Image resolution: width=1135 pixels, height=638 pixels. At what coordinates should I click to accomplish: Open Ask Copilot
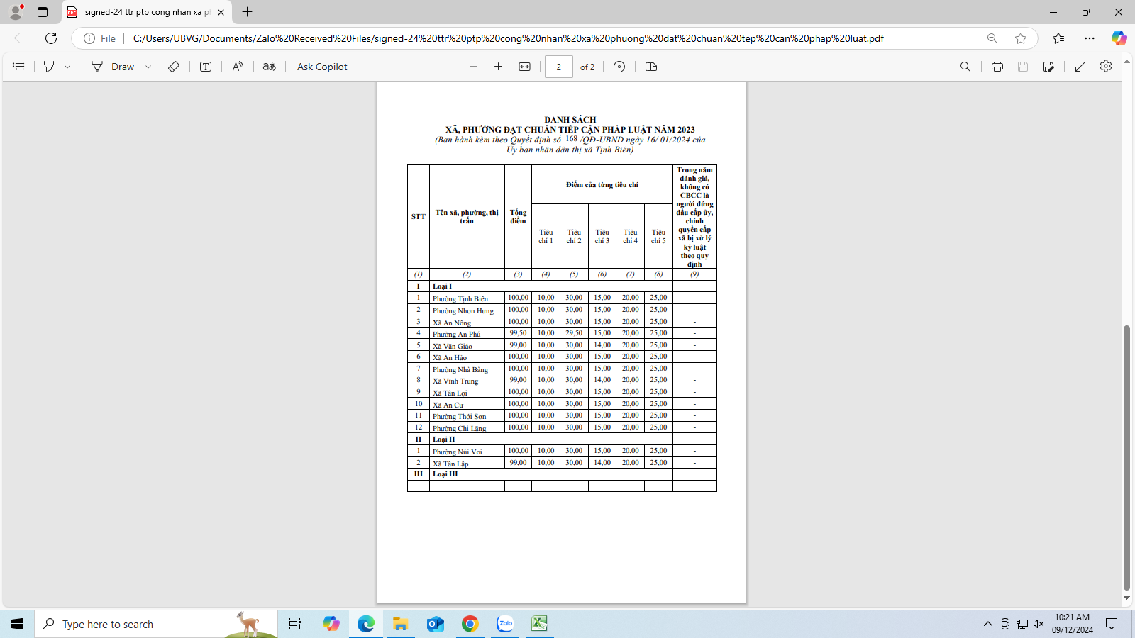pos(322,67)
